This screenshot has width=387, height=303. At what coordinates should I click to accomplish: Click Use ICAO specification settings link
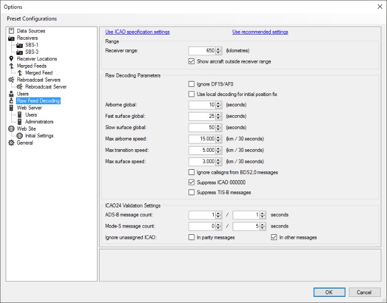tap(137, 32)
